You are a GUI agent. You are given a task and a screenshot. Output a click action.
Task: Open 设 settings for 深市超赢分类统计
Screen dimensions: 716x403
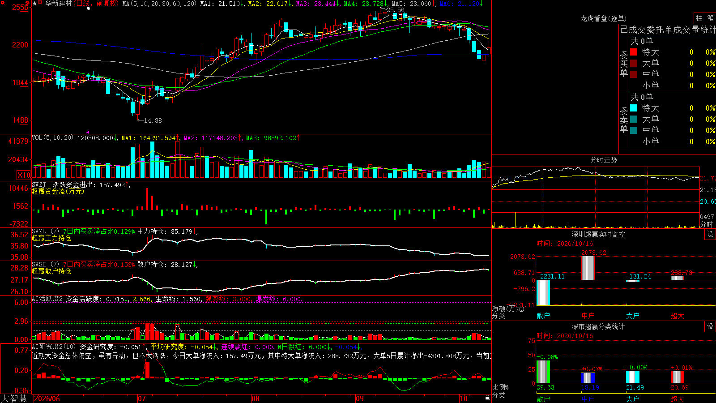[x=710, y=326]
